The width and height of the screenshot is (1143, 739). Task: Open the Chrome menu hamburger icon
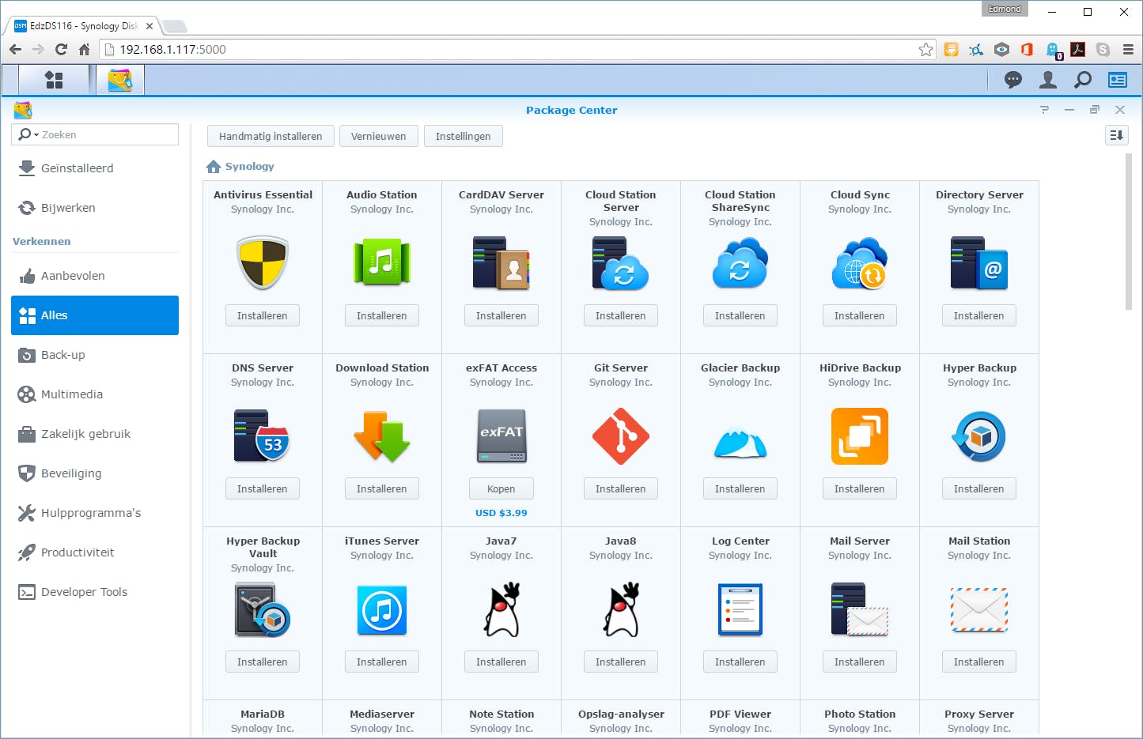[x=1128, y=49]
